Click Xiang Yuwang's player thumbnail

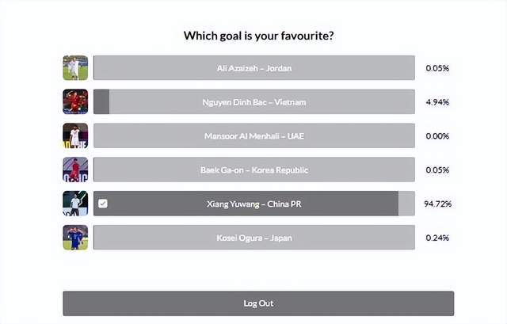[x=75, y=204]
